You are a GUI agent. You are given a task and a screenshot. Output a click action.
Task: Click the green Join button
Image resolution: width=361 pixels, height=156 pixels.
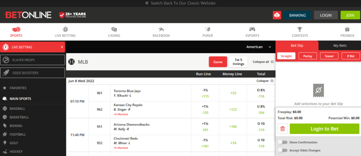coord(350,15)
